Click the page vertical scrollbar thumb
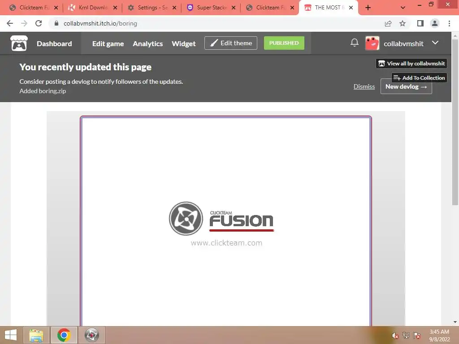Viewport: 459px width, 344px height. 455,122
